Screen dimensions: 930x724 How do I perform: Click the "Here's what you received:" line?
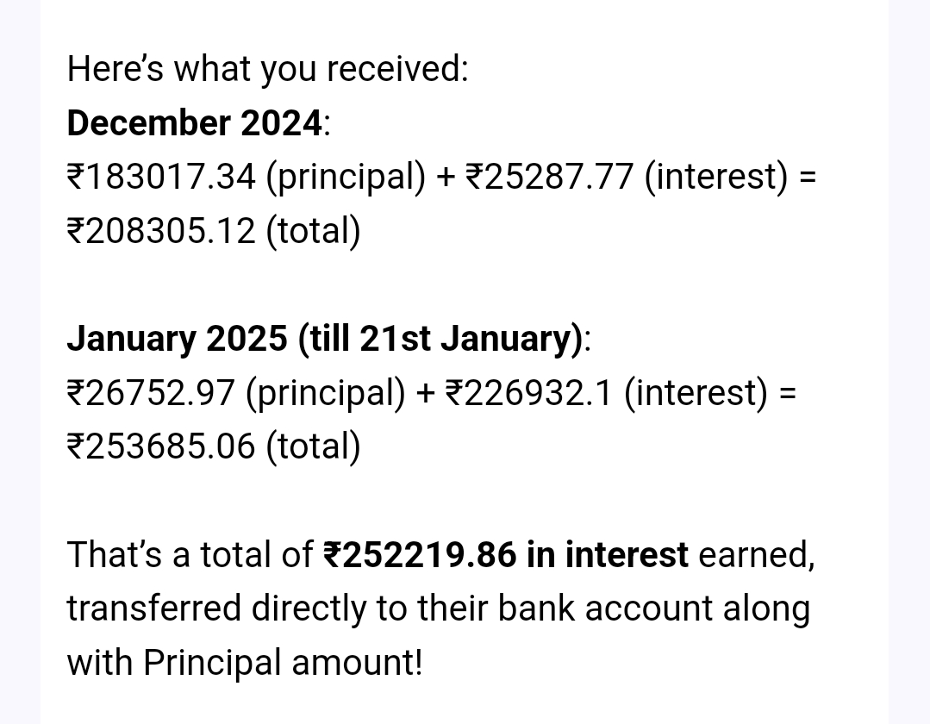267,69
